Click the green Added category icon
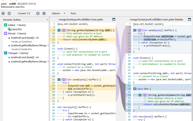The height and width of the screenshot is (121, 193). pos(5,25)
